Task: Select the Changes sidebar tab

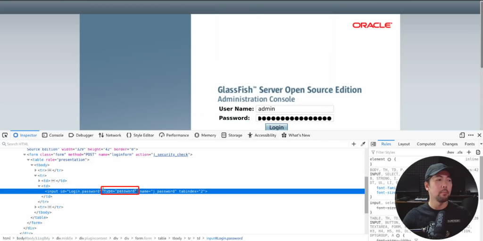Action: pyautogui.click(x=450, y=144)
